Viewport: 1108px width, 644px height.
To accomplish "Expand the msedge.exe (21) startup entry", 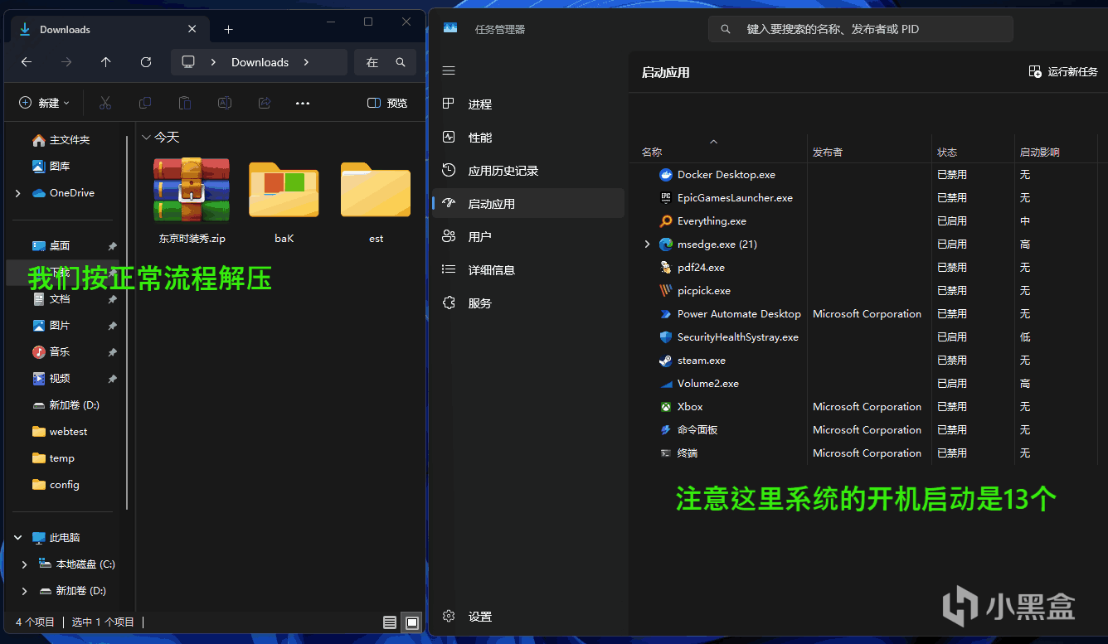I will pos(648,245).
